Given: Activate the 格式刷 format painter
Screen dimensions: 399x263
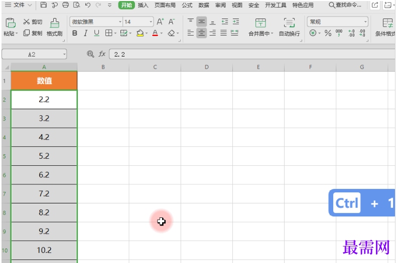Looking at the screenshot, I should click(55, 27).
